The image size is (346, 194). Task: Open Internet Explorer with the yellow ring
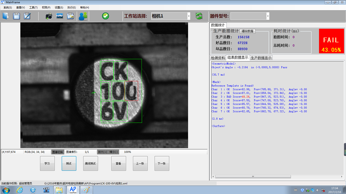(x=20, y=190)
